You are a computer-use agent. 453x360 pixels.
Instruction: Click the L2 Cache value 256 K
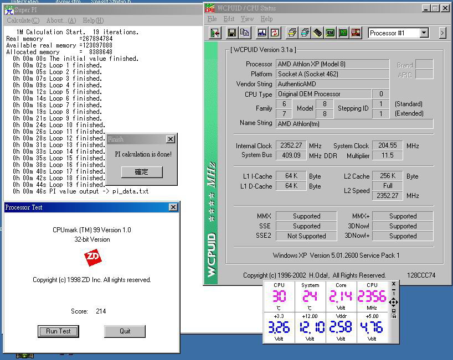coord(388,176)
